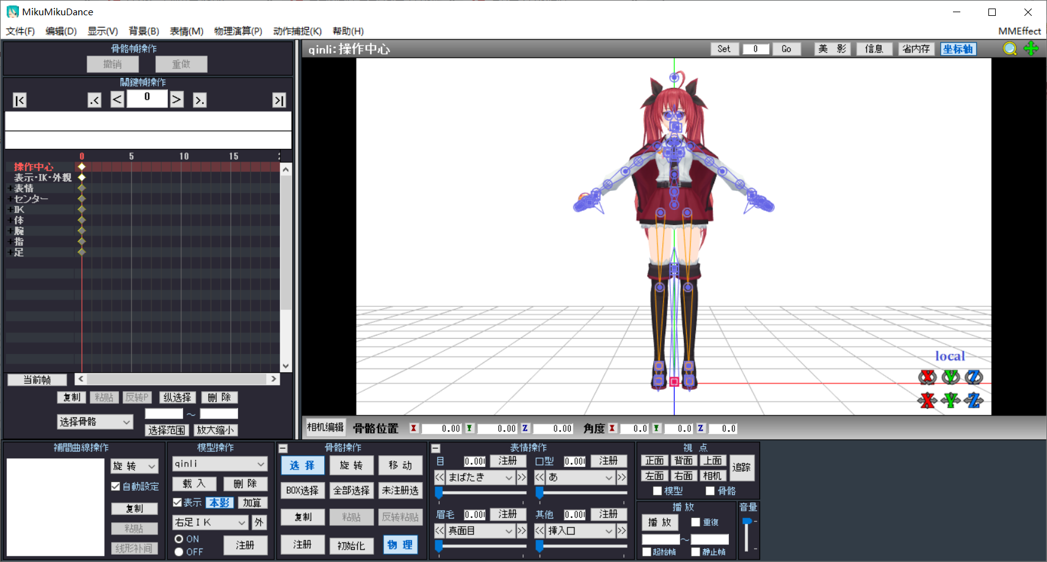Screen dimensions: 1047x562
Task: Open interpolation 旋转 dropdown
Action: (135, 466)
